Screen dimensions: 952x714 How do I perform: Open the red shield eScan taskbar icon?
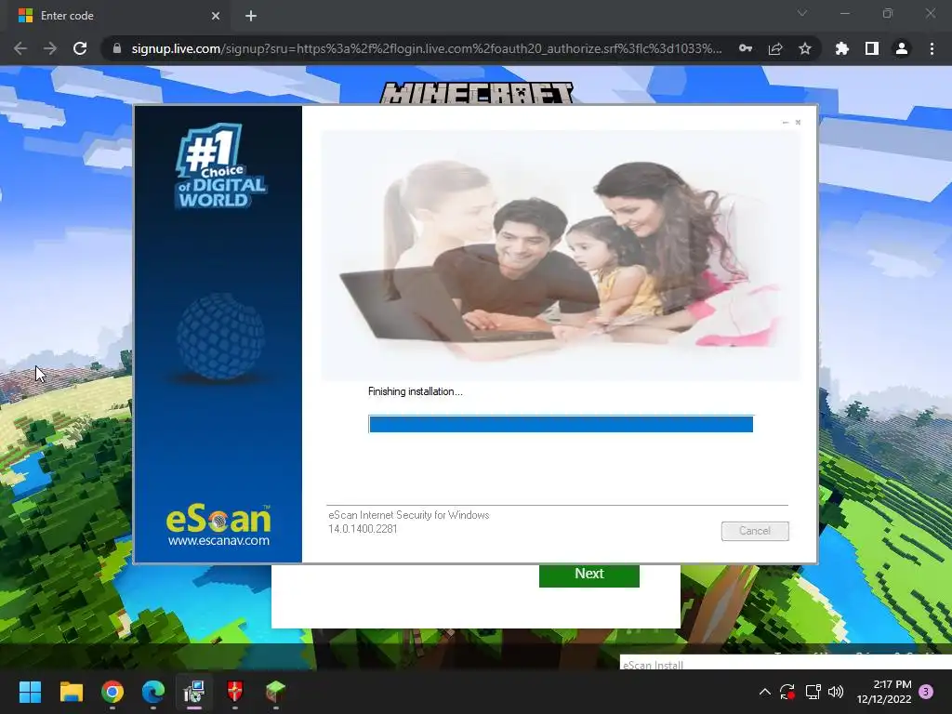point(235,692)
